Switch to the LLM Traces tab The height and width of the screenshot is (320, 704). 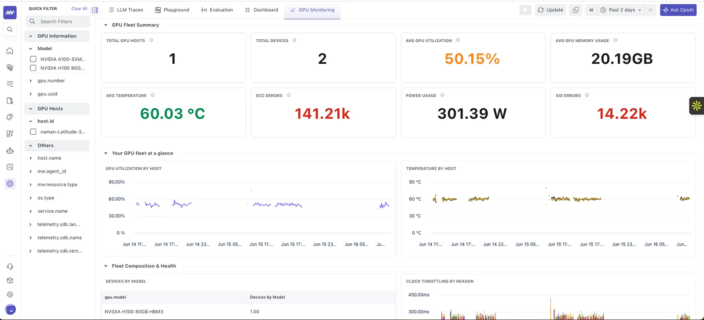126,10
